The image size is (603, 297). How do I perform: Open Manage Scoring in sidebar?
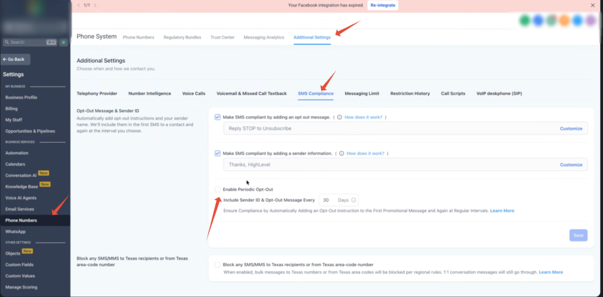pos(21,287)
